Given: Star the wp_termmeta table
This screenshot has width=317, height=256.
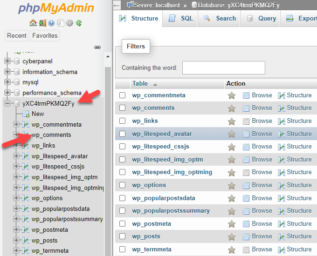Looking at the screenshot, I should (x=232, y=250).
